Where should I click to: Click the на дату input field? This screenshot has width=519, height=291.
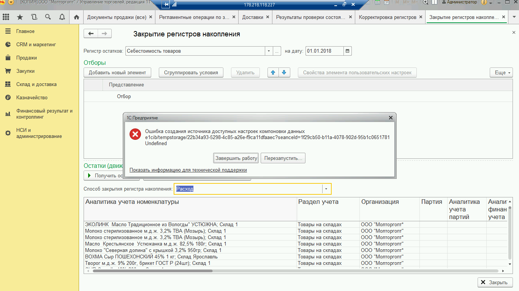[324, 51]
